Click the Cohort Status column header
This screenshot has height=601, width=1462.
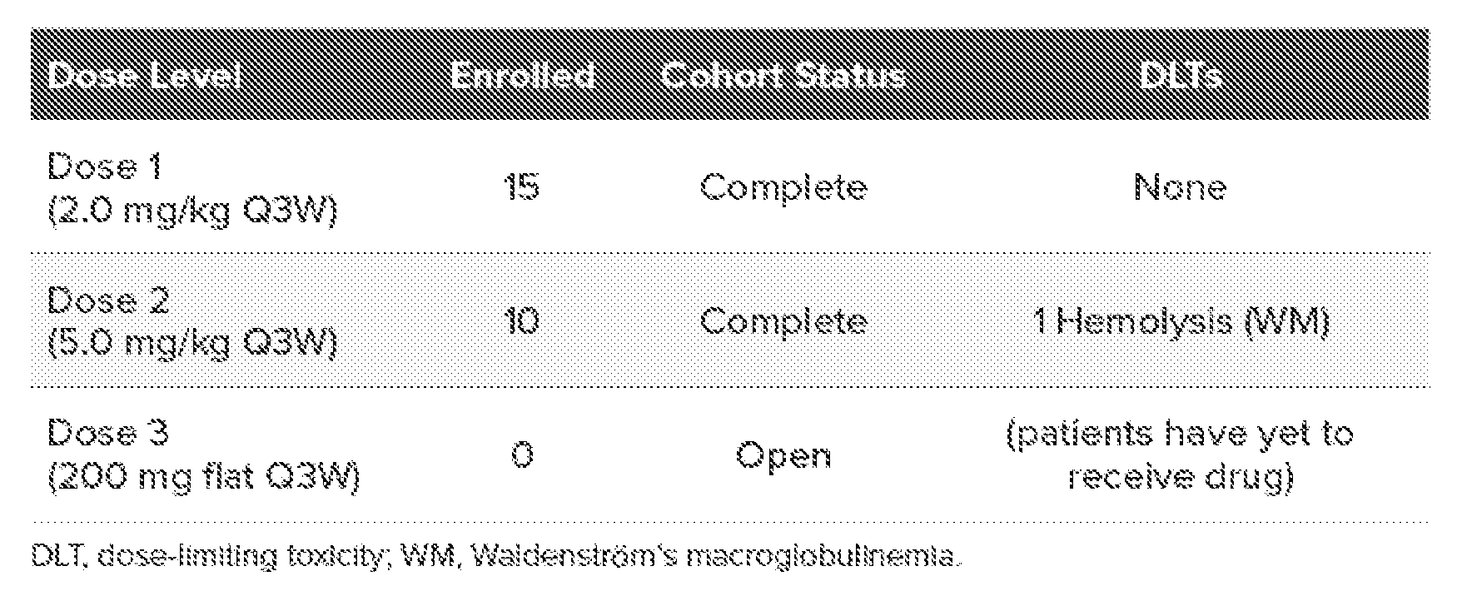pyautogui.click(x=783, y=77)
